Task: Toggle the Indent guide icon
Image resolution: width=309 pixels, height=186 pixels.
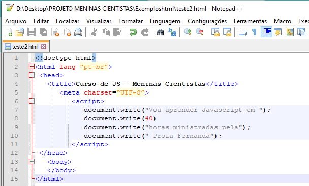Action: [266, 32]
